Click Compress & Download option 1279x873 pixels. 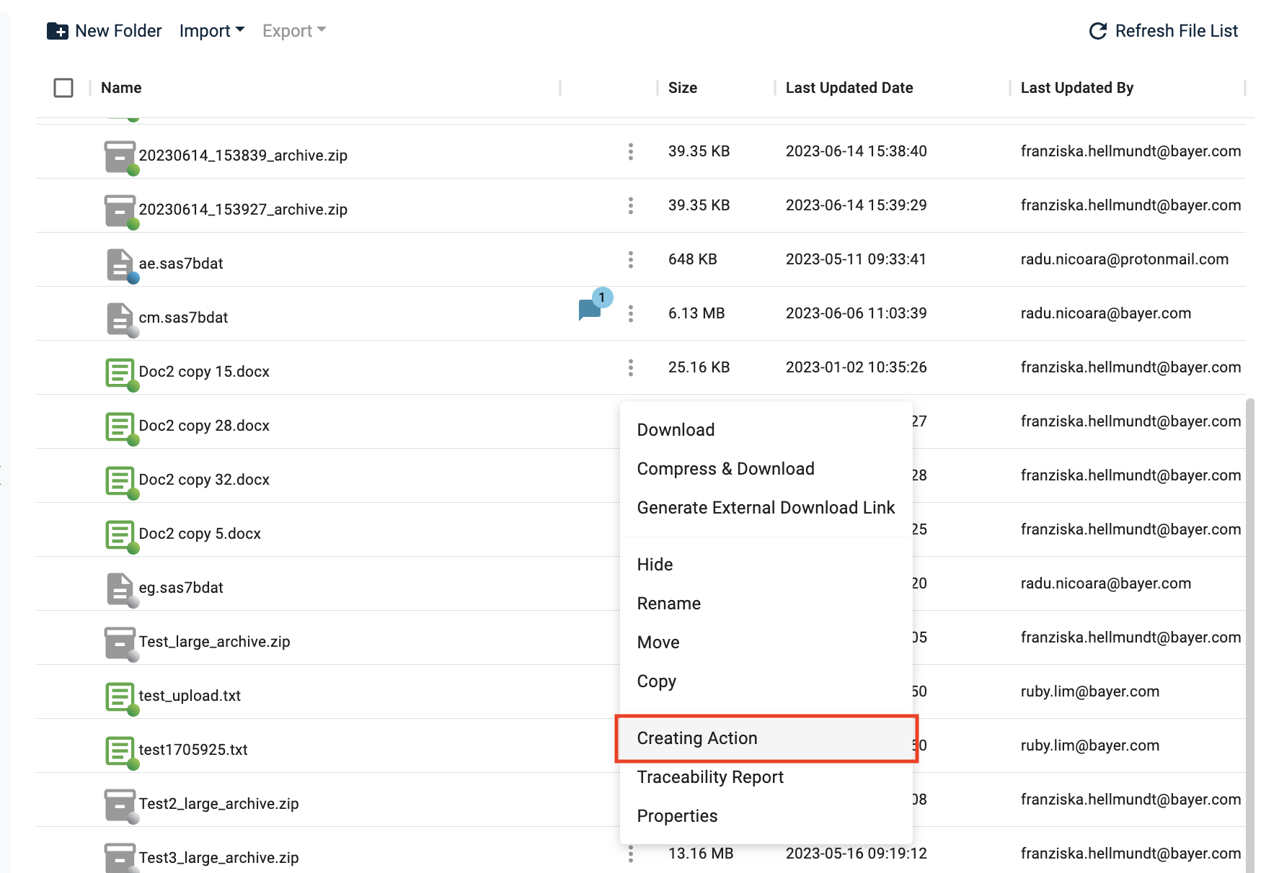725,469
